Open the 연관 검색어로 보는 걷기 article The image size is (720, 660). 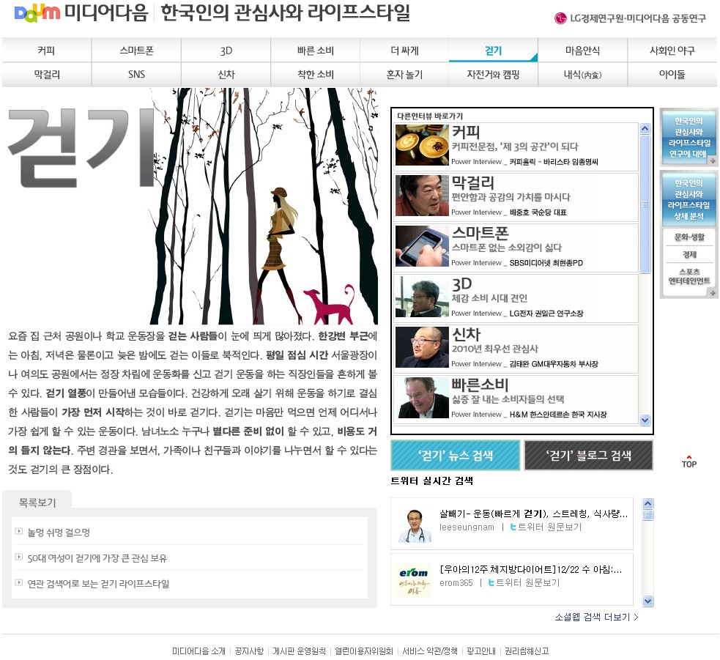coord(98,584)
